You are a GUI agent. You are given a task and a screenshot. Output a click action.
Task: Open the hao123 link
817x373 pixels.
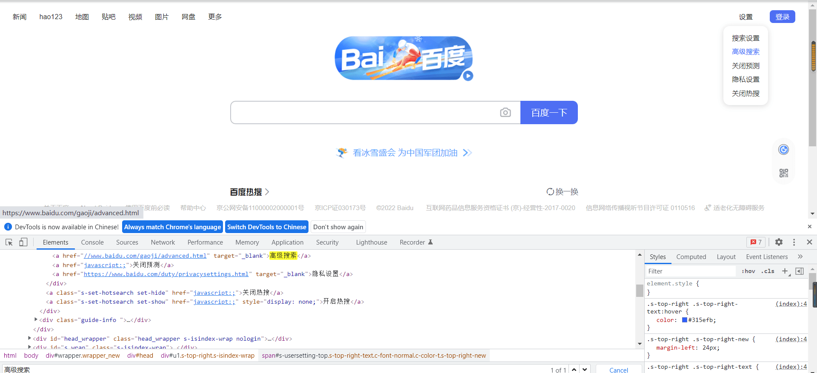(51, 17)
